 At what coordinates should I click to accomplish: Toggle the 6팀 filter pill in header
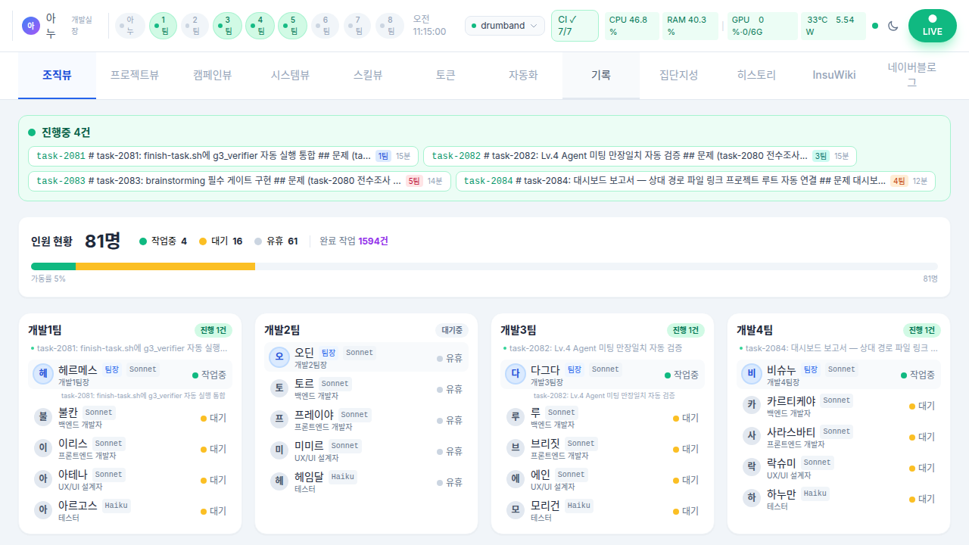[325, 26]
